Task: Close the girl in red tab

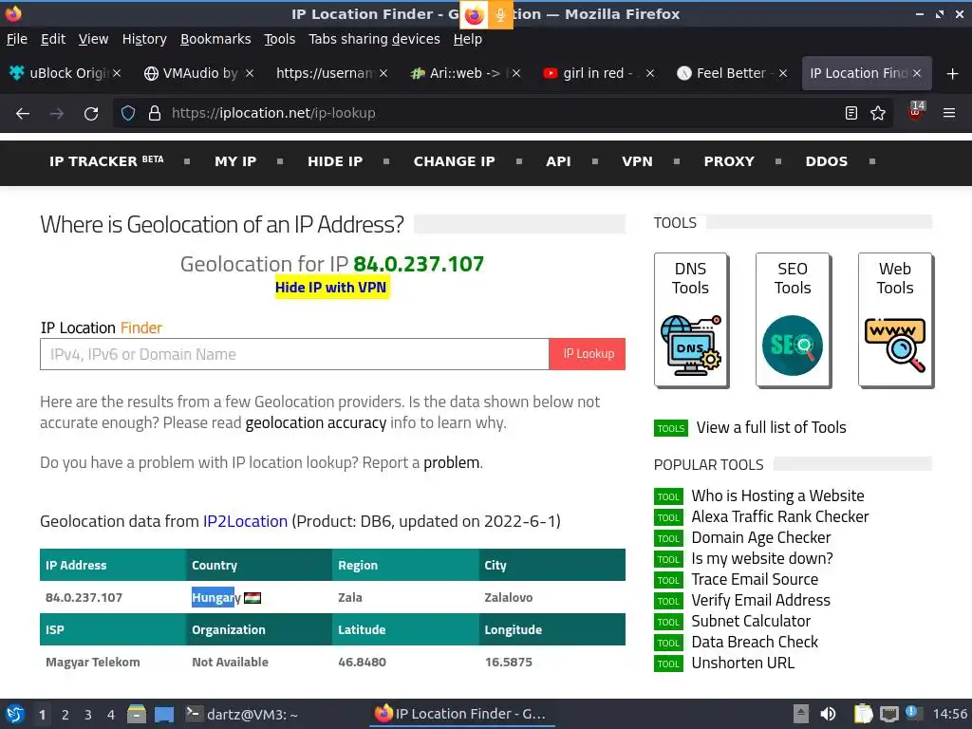Action: [649, 74]
